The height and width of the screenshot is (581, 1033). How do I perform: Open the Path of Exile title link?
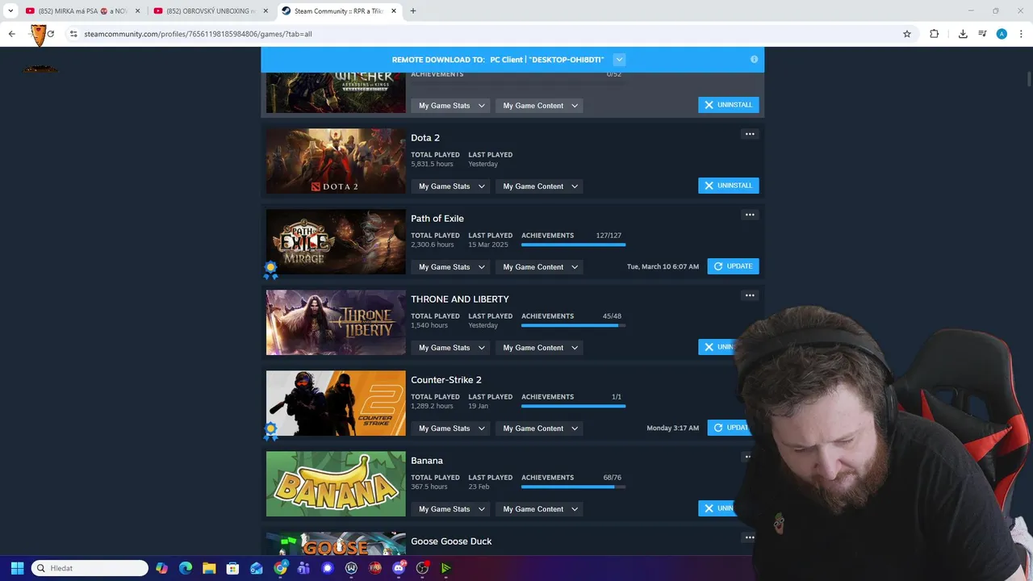coord(437,219)
